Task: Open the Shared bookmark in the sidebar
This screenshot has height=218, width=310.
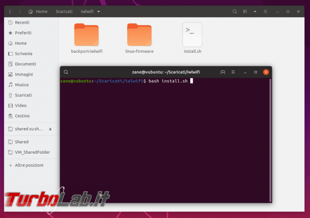Action: click(31, 142)
